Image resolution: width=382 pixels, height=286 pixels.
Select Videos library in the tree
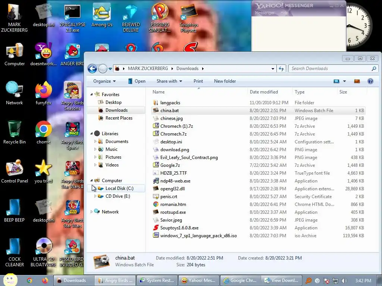[x=112, y=165]
